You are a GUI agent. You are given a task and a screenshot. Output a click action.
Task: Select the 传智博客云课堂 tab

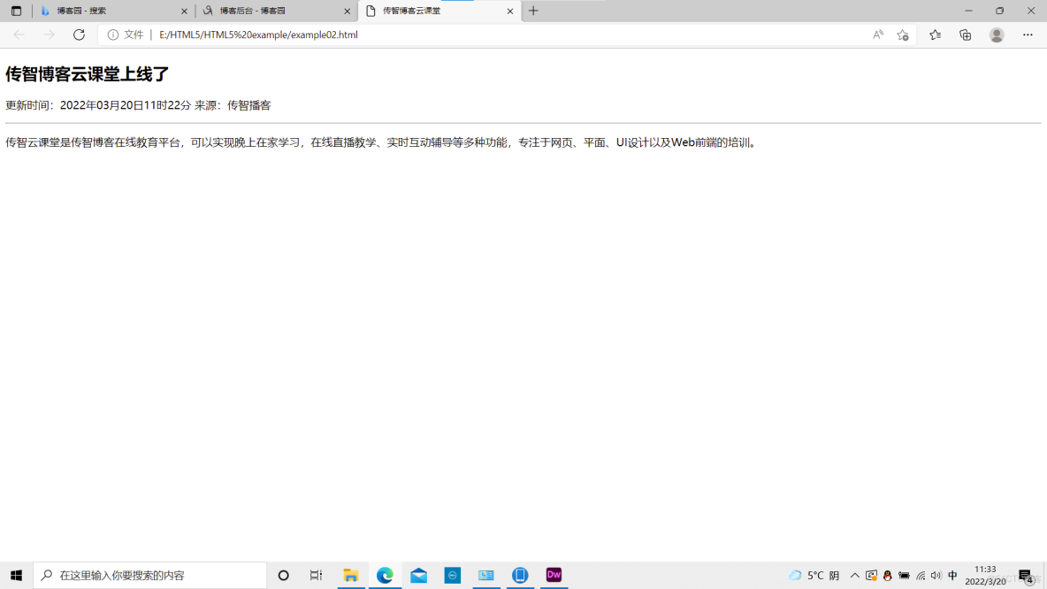439,11
